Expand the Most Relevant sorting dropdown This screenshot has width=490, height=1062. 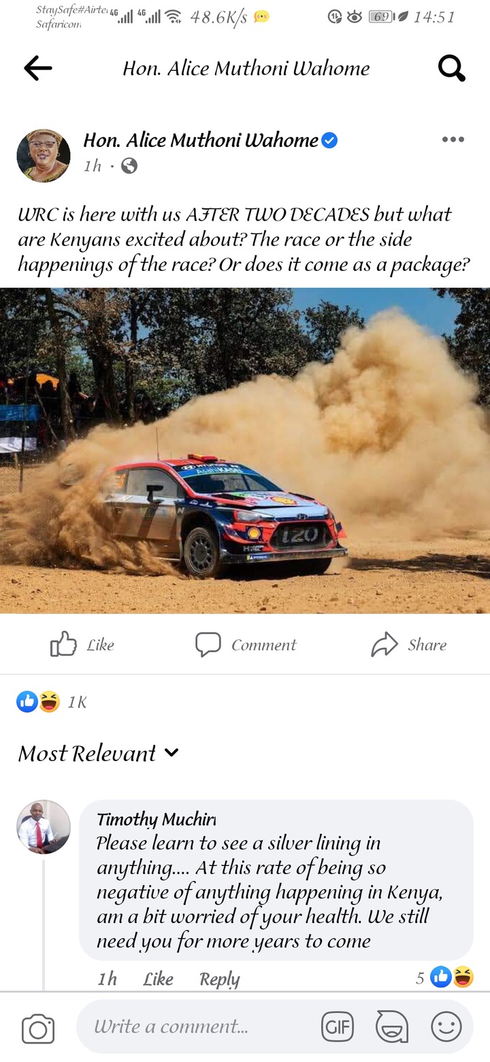(99, 753)
